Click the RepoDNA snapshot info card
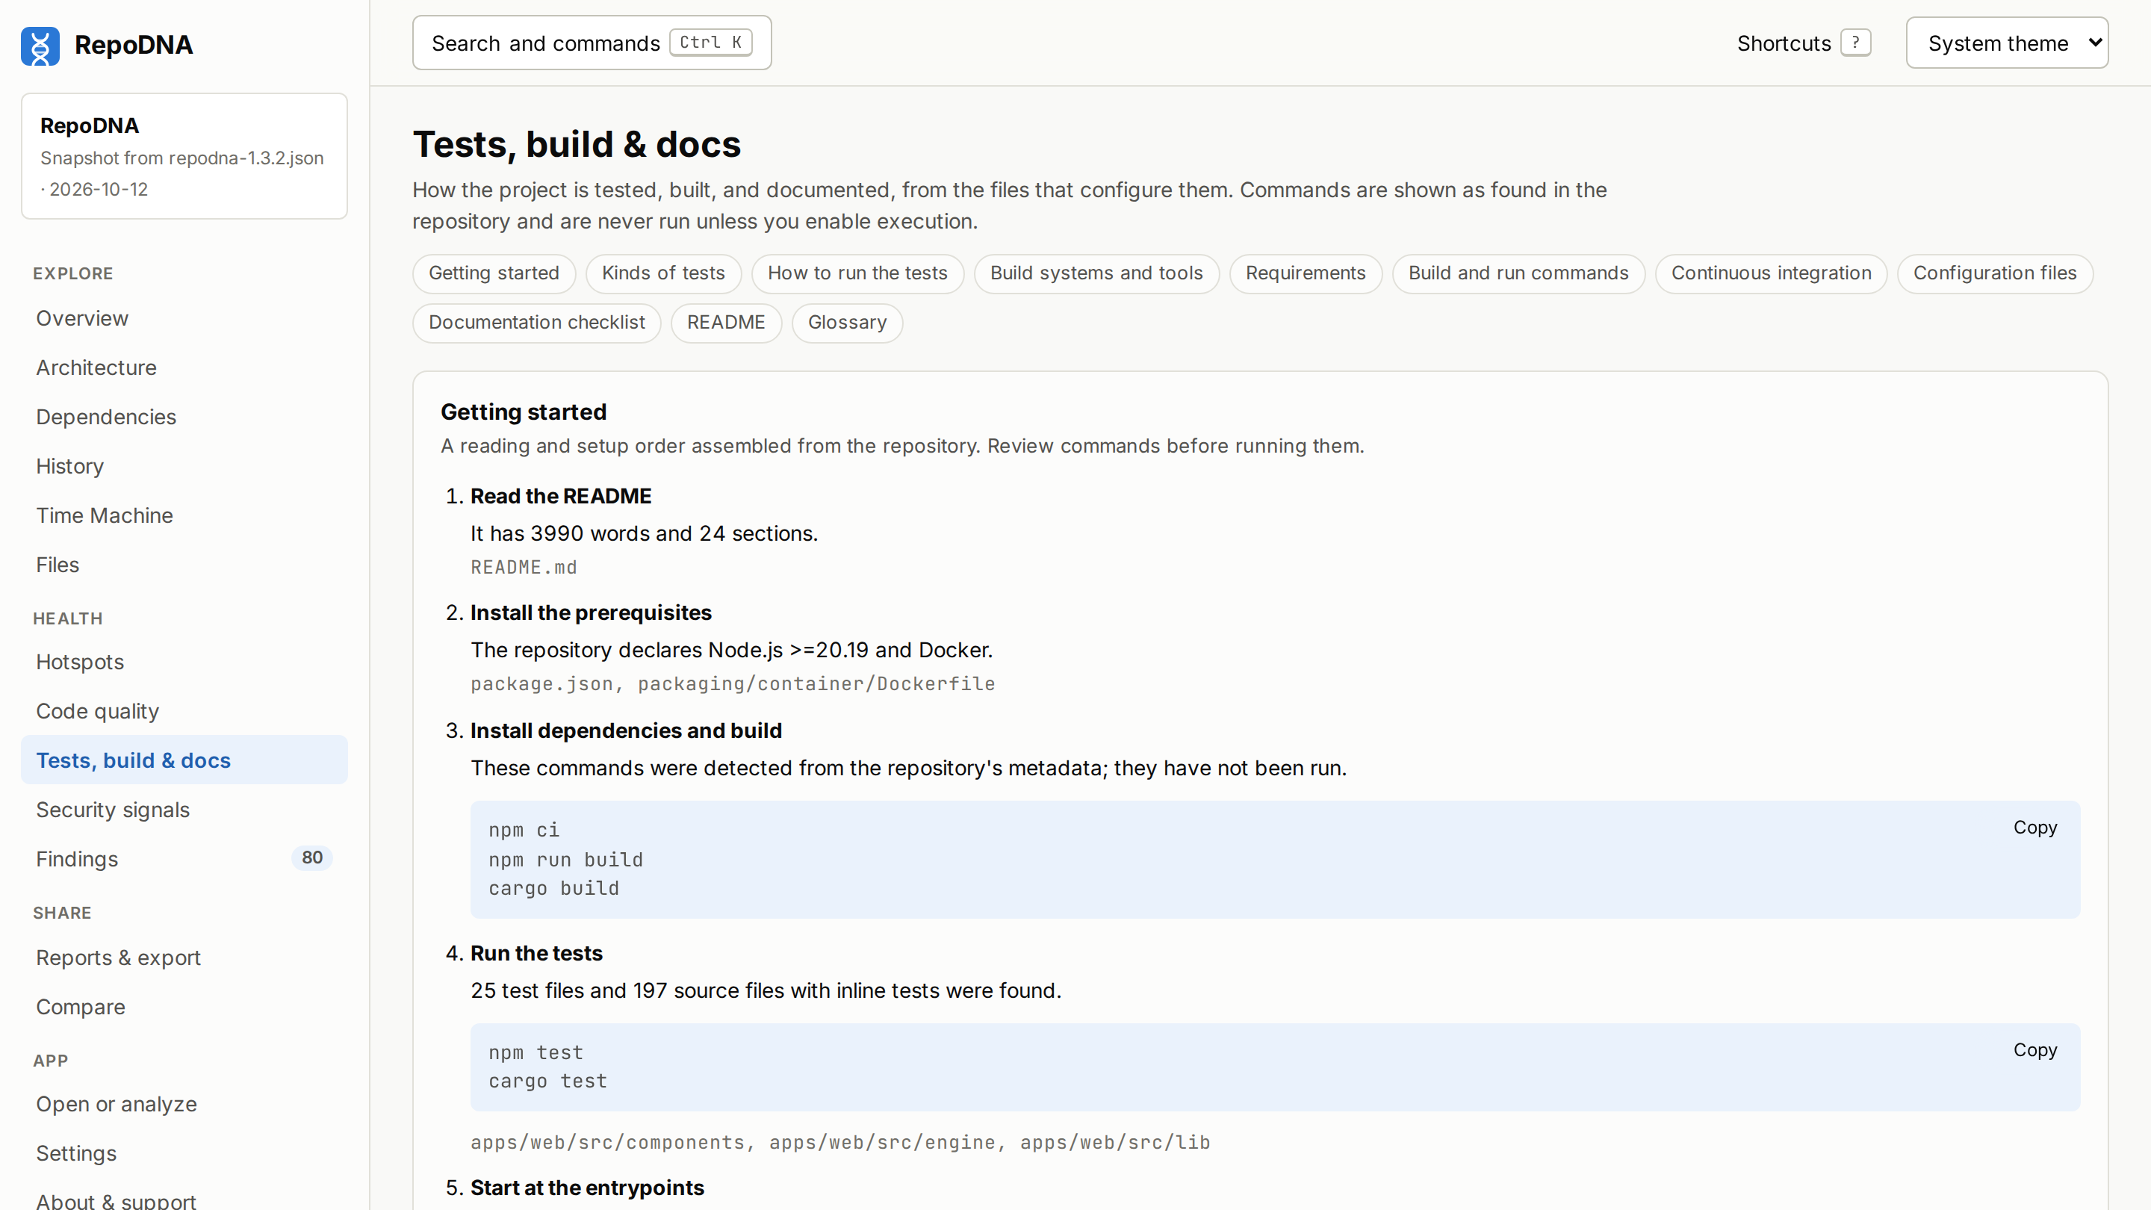The image size is (2151, 1210). pos(184,156)
